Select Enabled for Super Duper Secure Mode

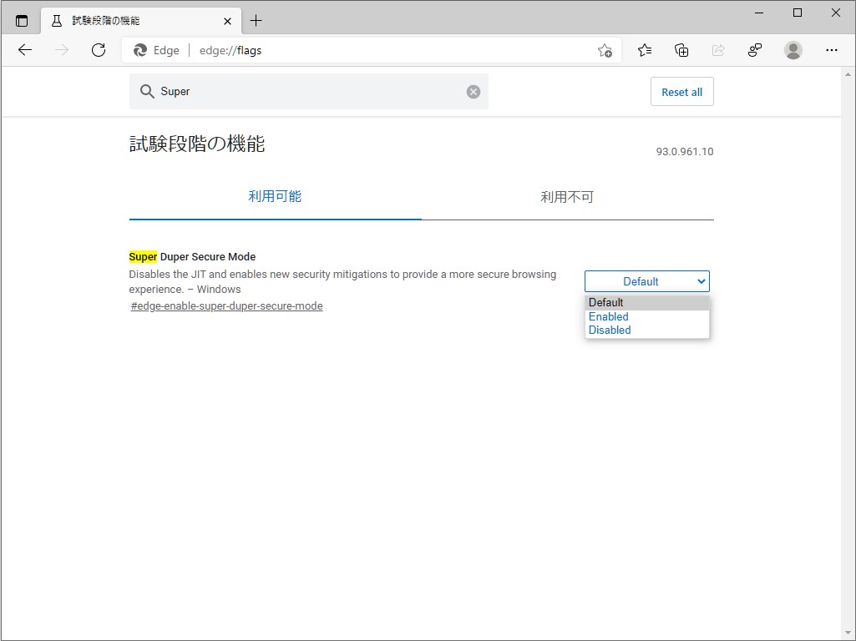[608, 316]
